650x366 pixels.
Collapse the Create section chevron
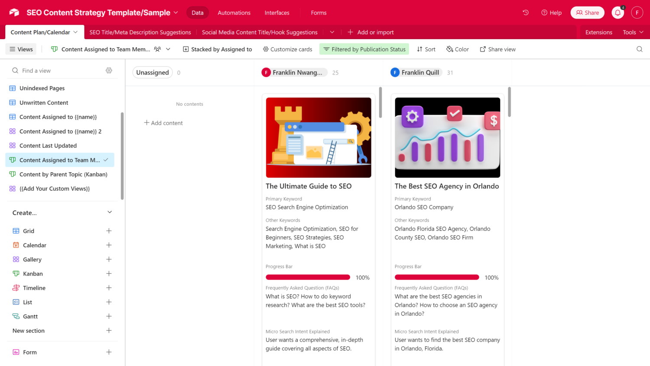[110, 212]
